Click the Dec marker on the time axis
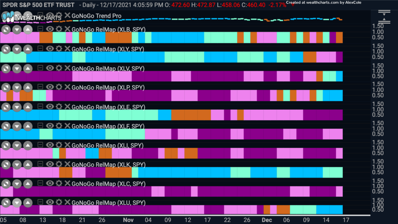The height and width of the screenshot is (224, 398). click(x=267, y=220)
